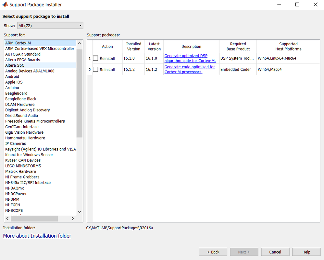Choose BeagleBoard entry
This screenshot has width=324, height=260.
point(40,93)
